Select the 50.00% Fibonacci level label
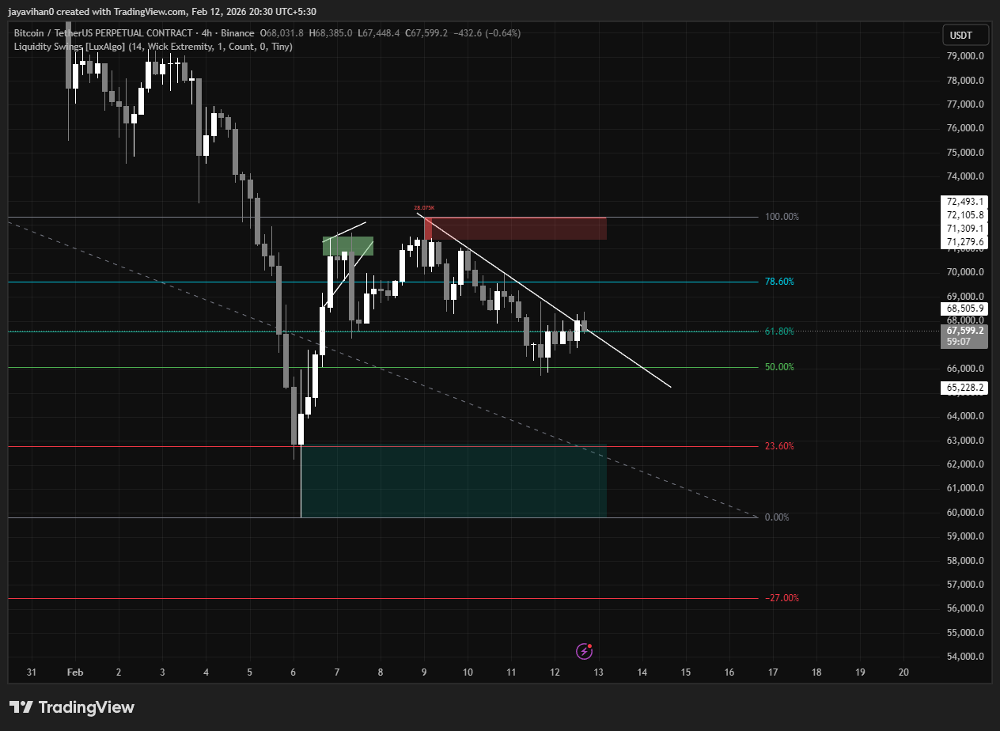Image resolution: width=1000 pixels, height=731 pixels. tap(779, 367)
